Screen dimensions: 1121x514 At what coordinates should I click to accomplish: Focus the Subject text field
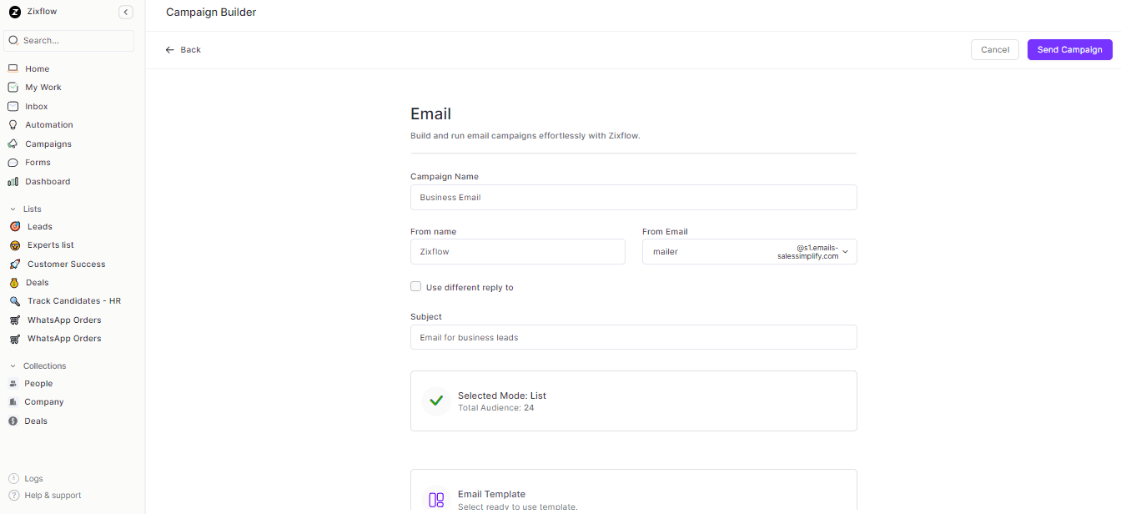[633, 337]
